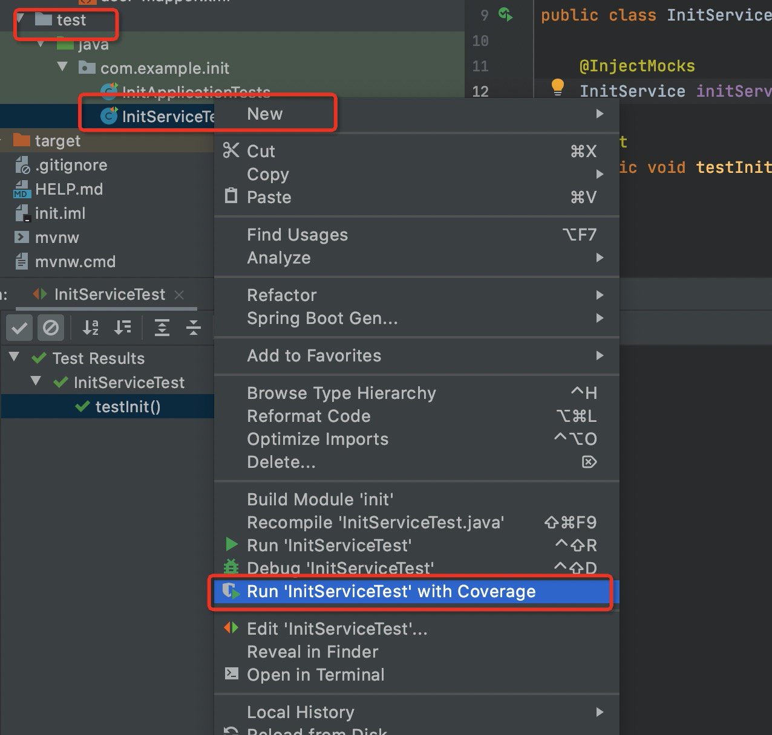Click the mvnw.cmd file icon

coord(22,261)
